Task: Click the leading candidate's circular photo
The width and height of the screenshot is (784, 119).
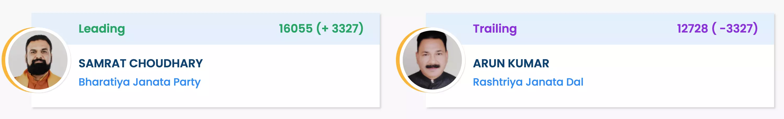Action: tap(38, 60)
